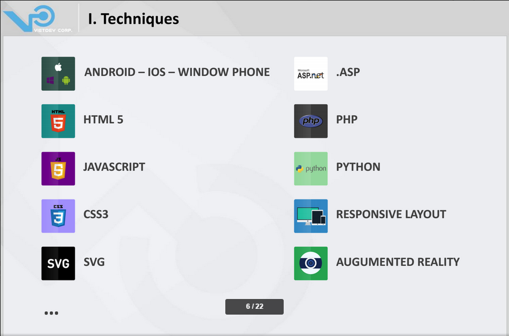The height and width of the screenshot is (336, 509).
Task: Click the JavaScript JS shield icon
Action: coord(58,168)
